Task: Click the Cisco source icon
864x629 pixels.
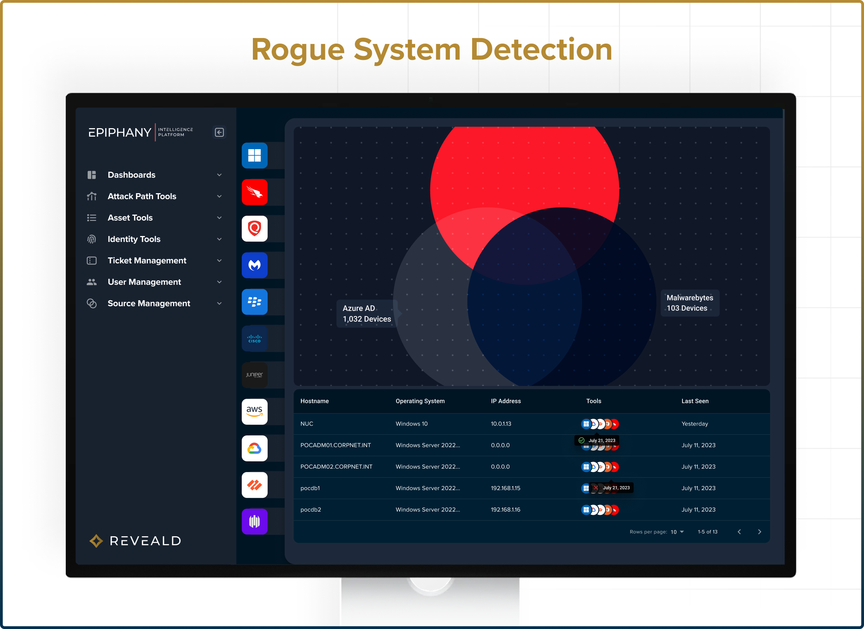Action: coord(254,338)
